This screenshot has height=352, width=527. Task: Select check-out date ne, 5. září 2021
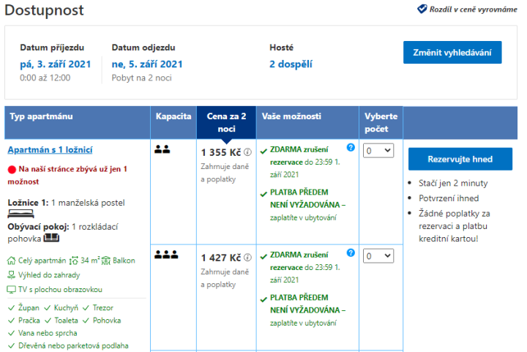click(147, 64)
